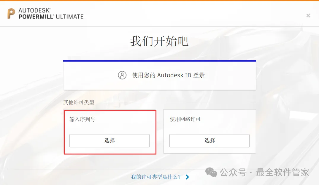The image size is (319, 185).
Task: Click the 输入序列号 label text
Action: click(82, 119)
